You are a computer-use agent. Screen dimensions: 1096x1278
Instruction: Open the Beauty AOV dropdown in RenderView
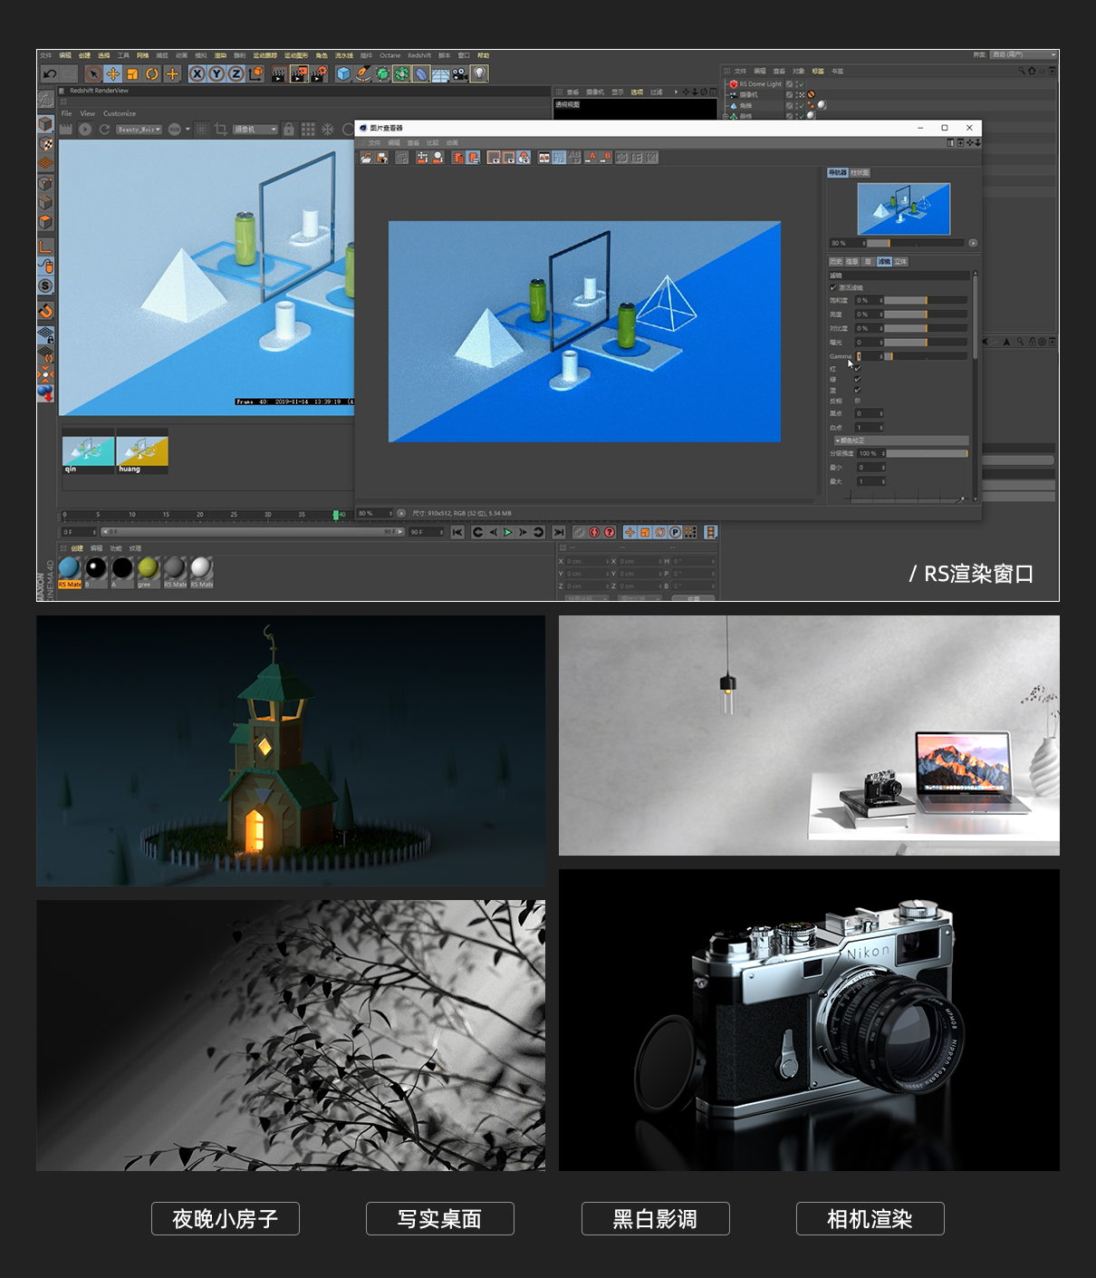139,130
